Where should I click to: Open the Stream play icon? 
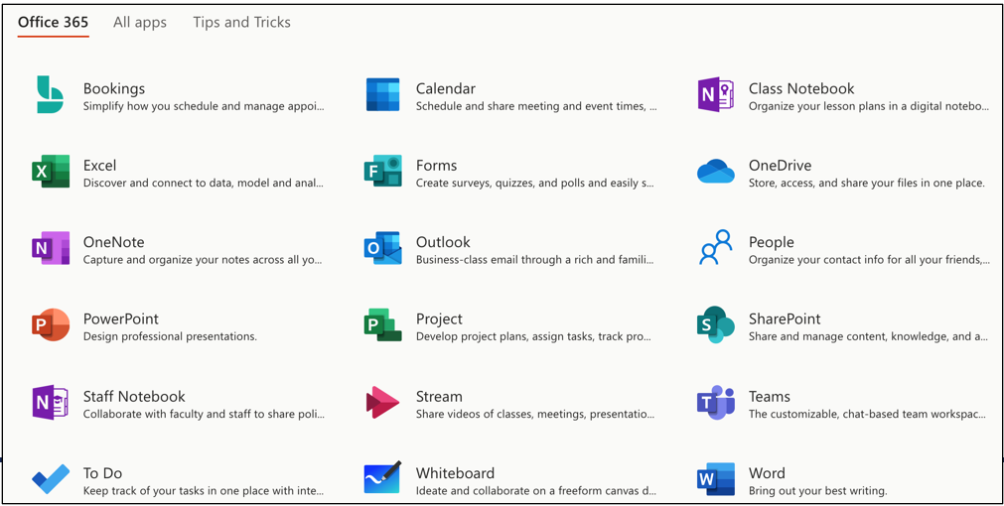[383, 403]
